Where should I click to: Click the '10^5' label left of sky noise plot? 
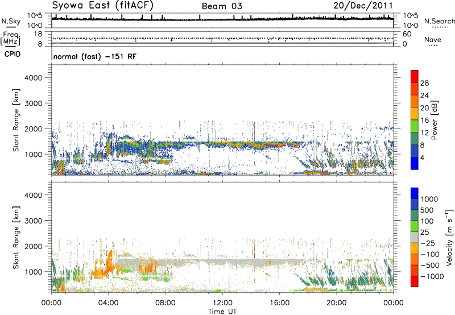[x=35, y=15]
